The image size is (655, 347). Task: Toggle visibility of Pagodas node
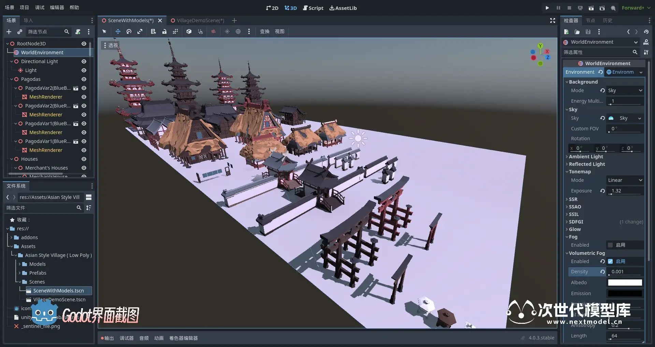tap(84, 79)
